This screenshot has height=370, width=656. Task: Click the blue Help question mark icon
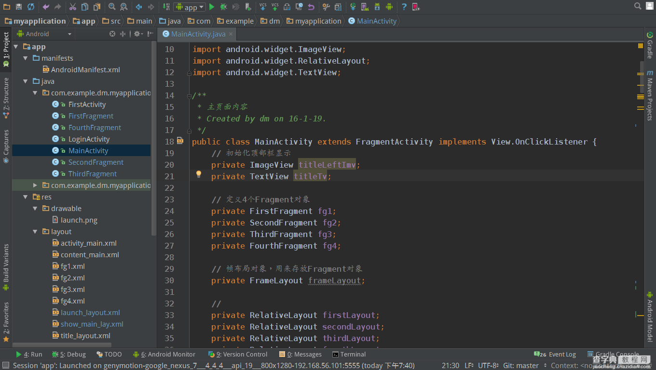(x=404, y=7)
